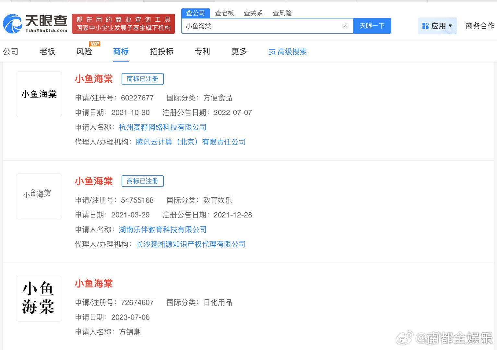Click the VIP badge above 风险

coord(94,44)
